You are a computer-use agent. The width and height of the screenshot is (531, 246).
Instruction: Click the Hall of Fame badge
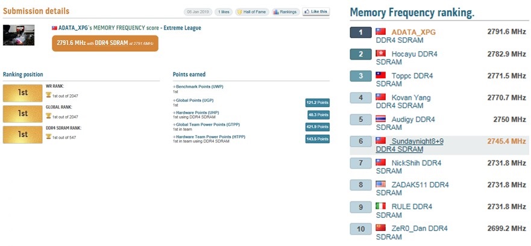click(x=251, y=11)
